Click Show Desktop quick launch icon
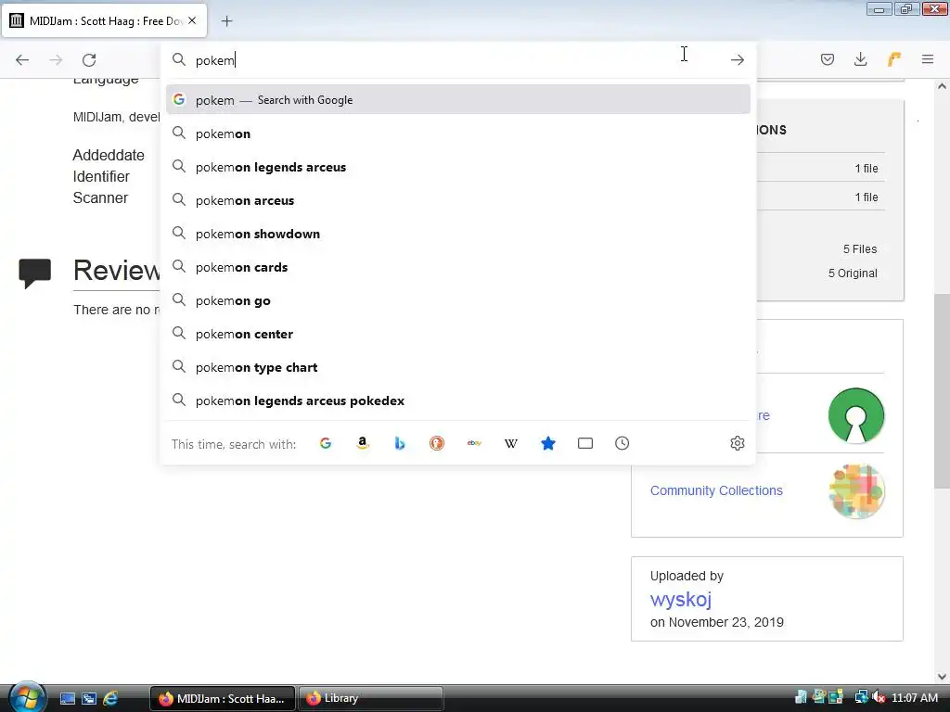The width and height of the screenshot is (950, 712). pyautogui.click(x=68, y=698)
